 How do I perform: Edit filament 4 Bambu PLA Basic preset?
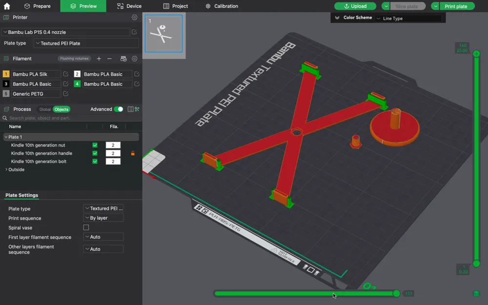tap(137, 84)
